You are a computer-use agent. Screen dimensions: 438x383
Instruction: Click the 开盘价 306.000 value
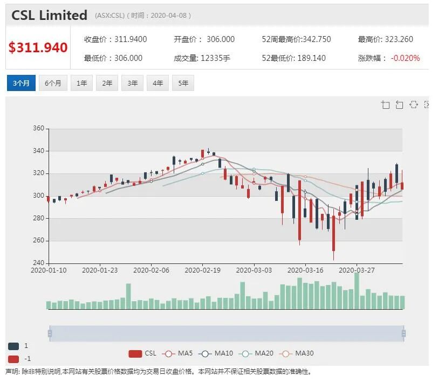[x=204, y=39]
